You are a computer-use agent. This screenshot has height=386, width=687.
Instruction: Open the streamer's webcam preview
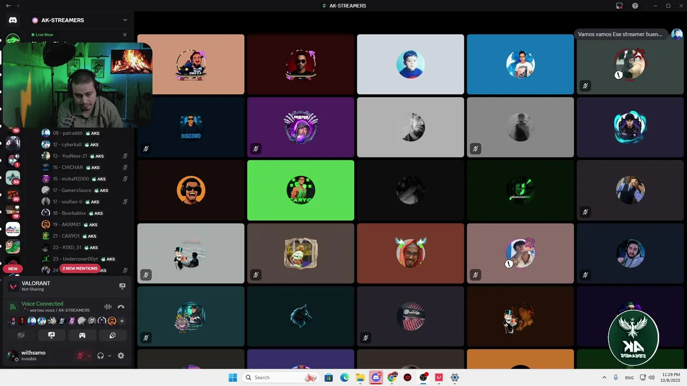click(77, 85)
